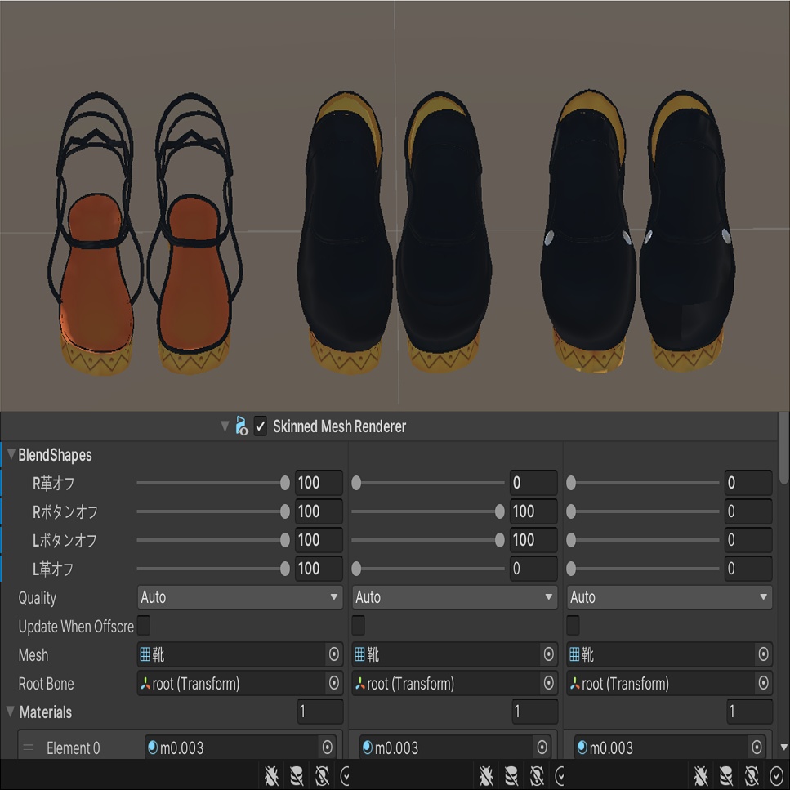This screenshot has width=790, height=790.
Task: Click the drag handle beside Element 0
Action: tap(29, 748)
